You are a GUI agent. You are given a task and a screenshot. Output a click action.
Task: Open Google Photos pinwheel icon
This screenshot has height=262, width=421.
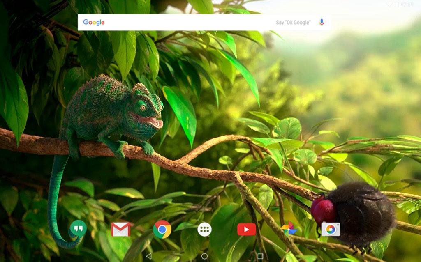click(x=289, y=229)
